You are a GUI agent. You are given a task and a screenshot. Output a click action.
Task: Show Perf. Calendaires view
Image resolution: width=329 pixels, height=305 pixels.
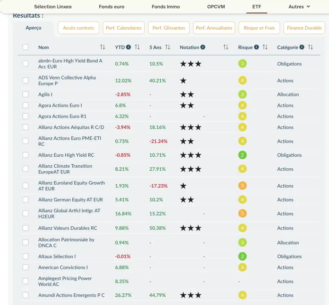click(x=124, y=28)
